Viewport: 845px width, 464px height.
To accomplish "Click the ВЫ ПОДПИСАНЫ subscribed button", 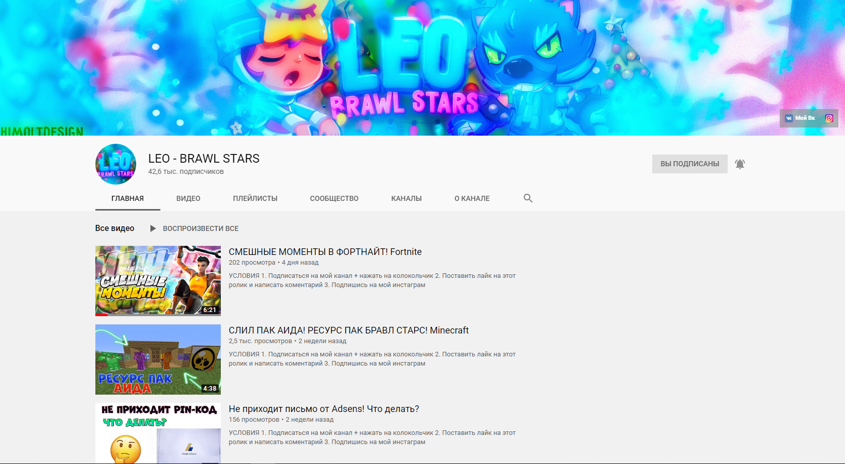I will (x=689, y=164).
